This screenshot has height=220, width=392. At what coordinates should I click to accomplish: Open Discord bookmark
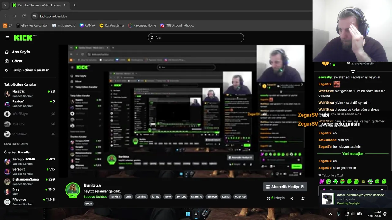click(177, 25)
